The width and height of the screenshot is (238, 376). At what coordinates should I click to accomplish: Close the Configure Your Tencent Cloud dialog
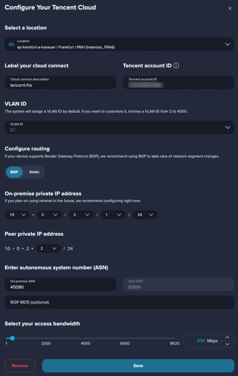(x=230, y=8)
